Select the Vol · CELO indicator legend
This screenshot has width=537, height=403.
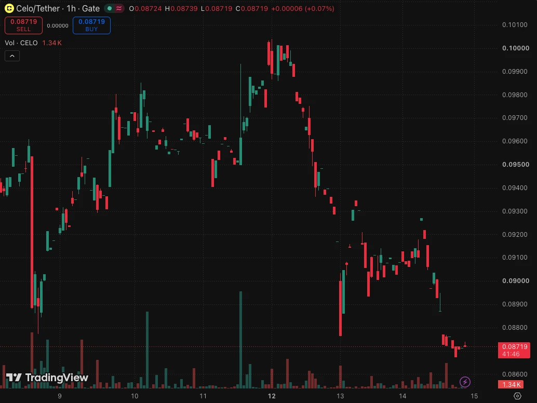[x=21, y=43]
